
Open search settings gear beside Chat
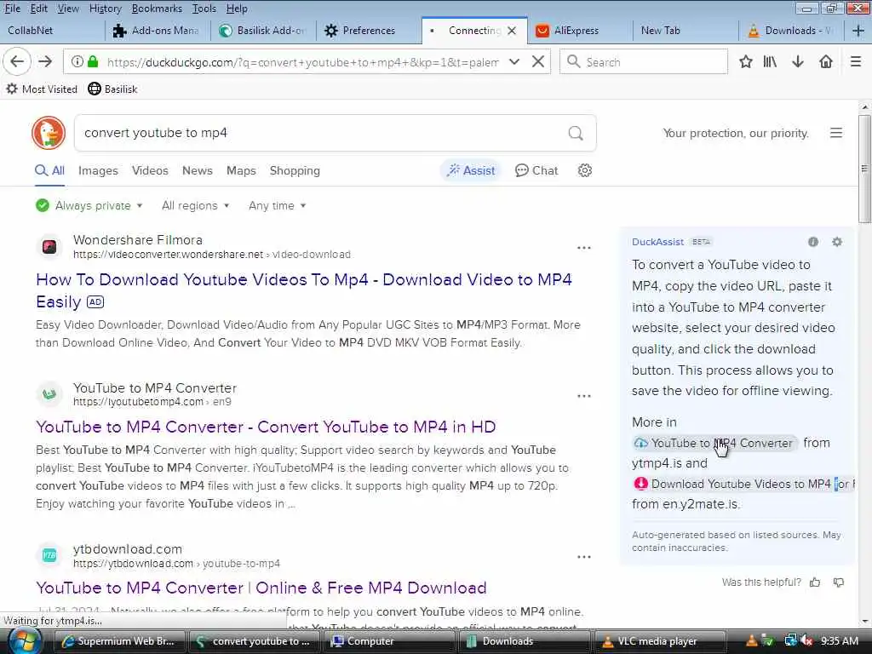584,170
